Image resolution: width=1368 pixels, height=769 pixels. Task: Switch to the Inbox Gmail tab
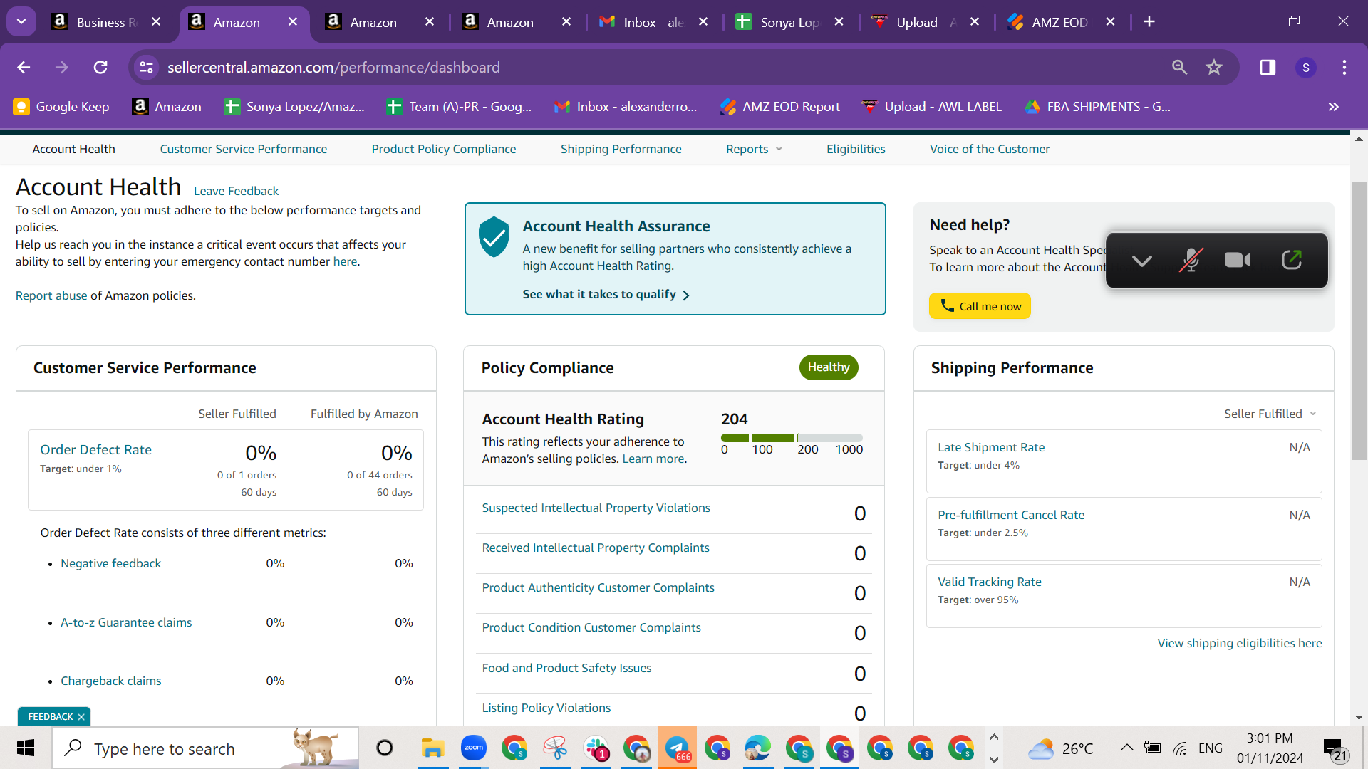click(653, 22)
